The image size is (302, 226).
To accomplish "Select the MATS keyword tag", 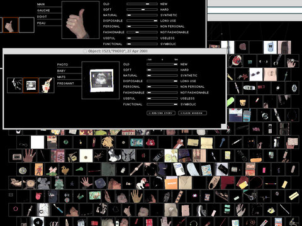I will 61,77.
